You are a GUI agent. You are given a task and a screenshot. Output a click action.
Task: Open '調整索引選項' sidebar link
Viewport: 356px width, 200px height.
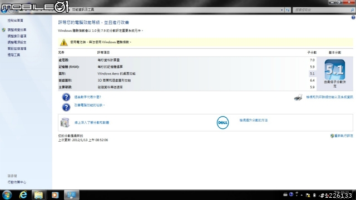pos(17,36)
